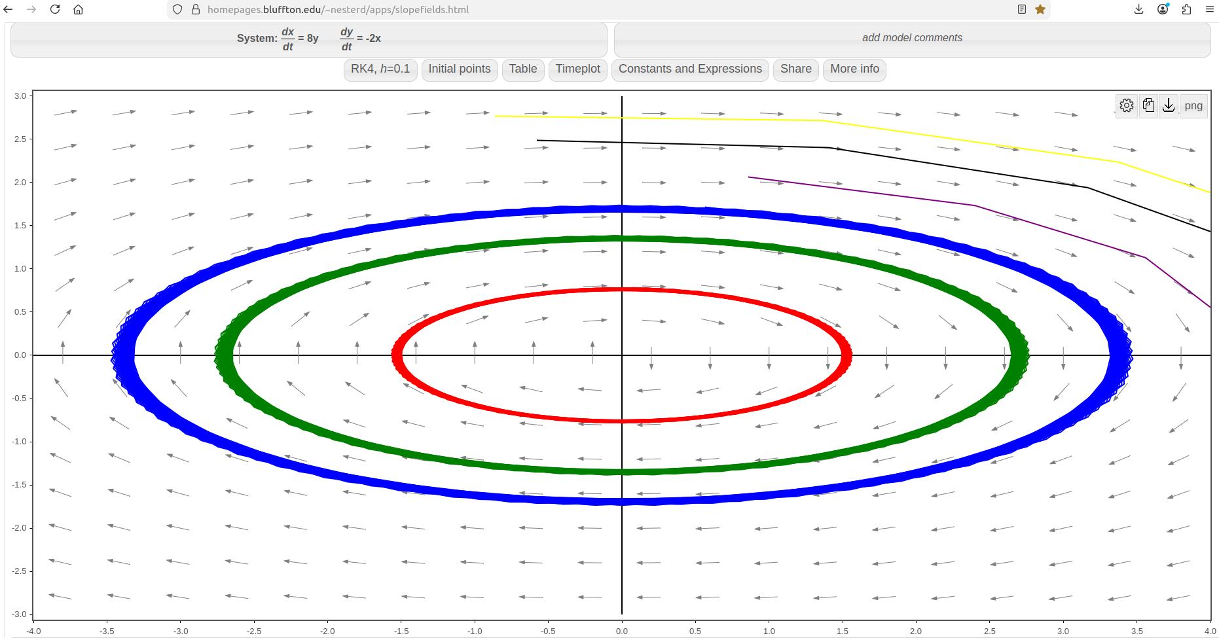Click the More info button
Image resolution: width=1219 pixels, height=638 pixels.
pos(854,69)
